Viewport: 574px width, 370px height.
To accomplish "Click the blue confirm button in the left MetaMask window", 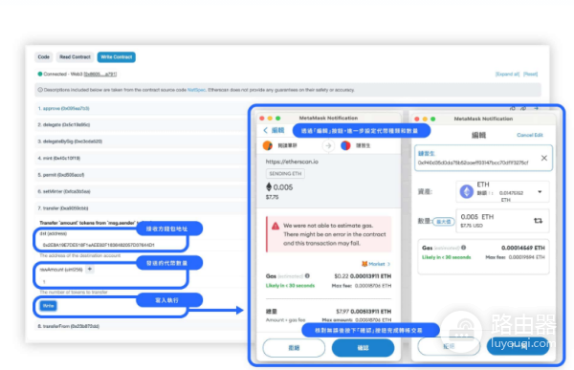I will [363, 348].
